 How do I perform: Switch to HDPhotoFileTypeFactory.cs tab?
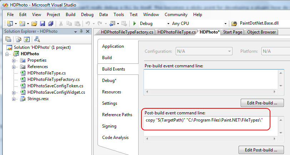click(127, 32)
